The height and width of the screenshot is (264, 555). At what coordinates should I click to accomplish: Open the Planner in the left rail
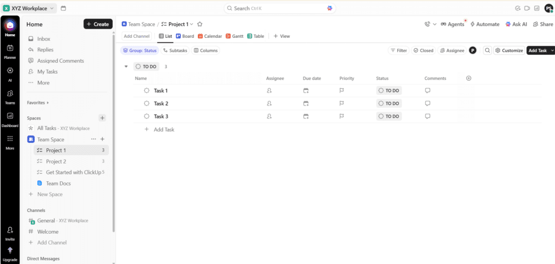(10, 51)
